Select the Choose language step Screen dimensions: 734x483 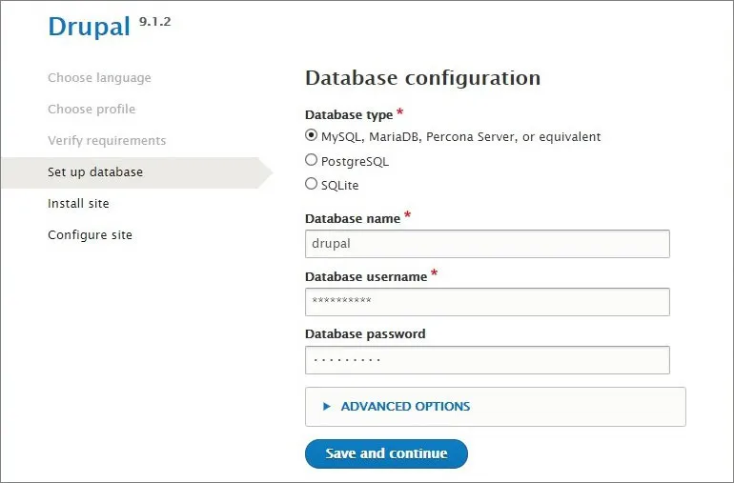click(99, 78)
